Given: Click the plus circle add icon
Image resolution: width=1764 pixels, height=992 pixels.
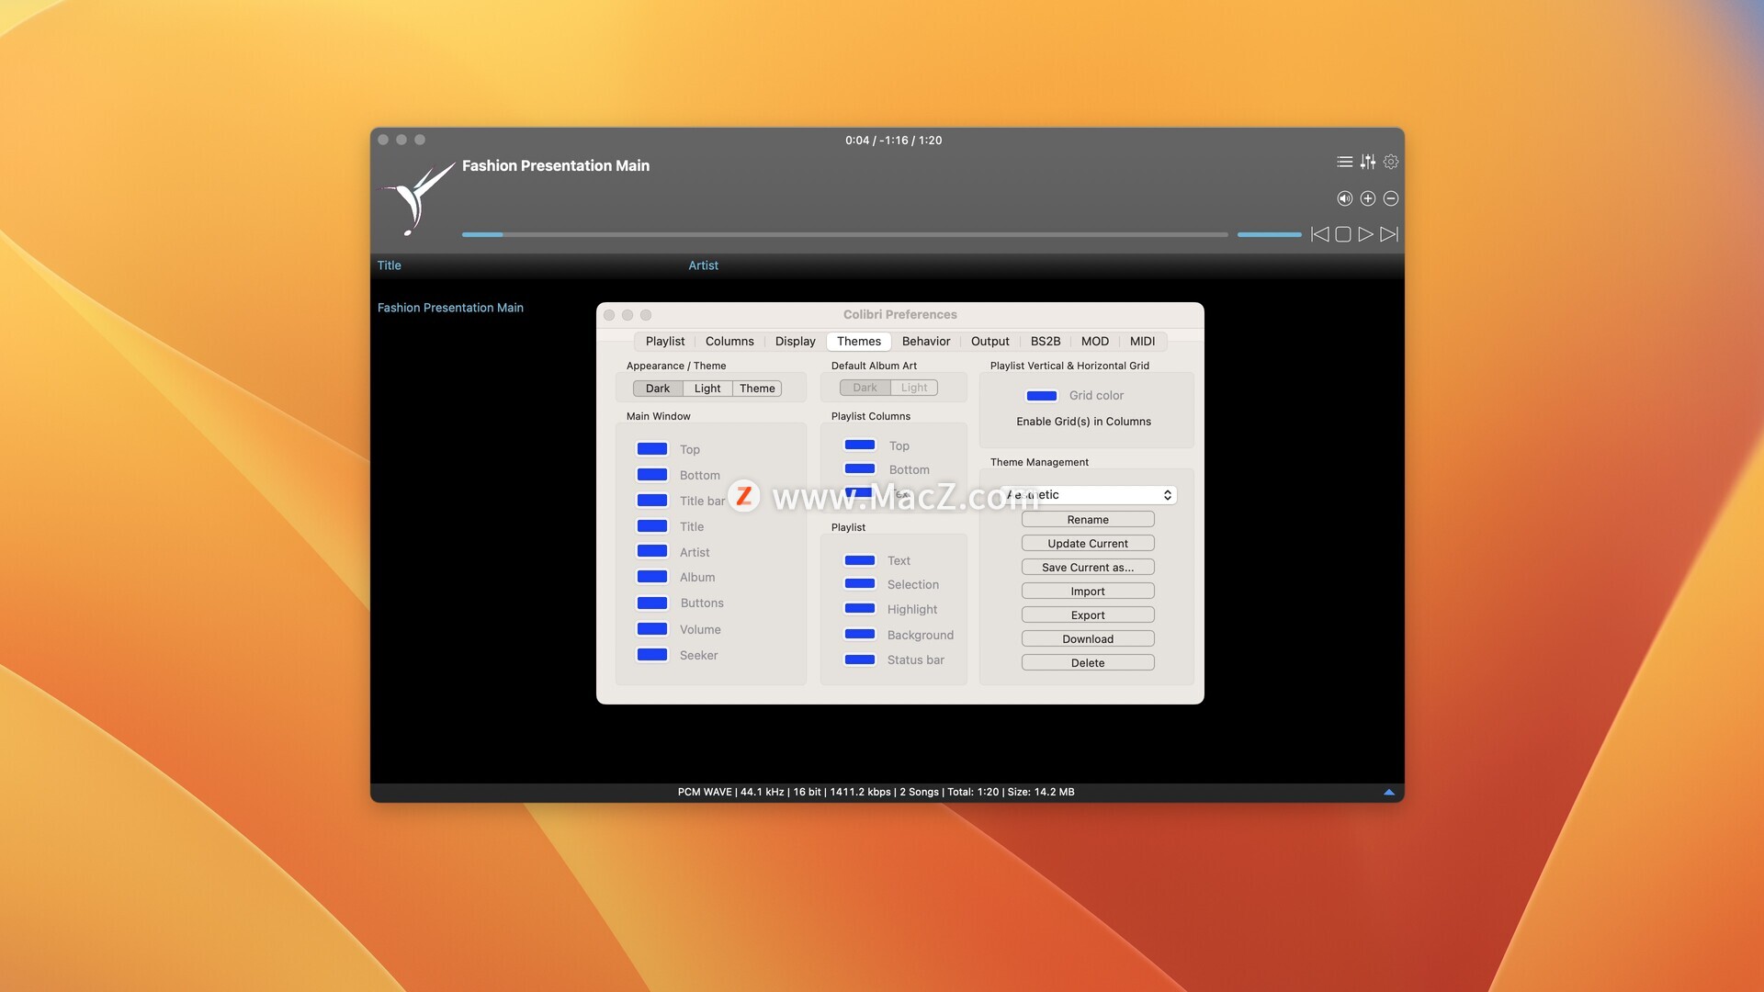Looking at the screenshot, I should point(1368,198).
